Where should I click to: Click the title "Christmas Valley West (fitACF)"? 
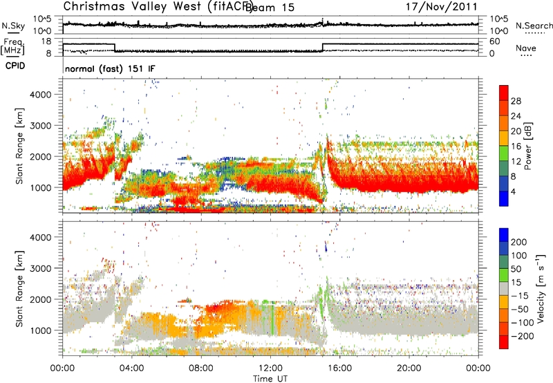158,6
